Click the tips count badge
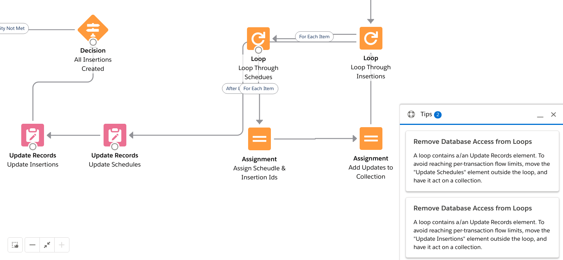The width and height of the screenshot is (563, 260). [x=438, y=115]
